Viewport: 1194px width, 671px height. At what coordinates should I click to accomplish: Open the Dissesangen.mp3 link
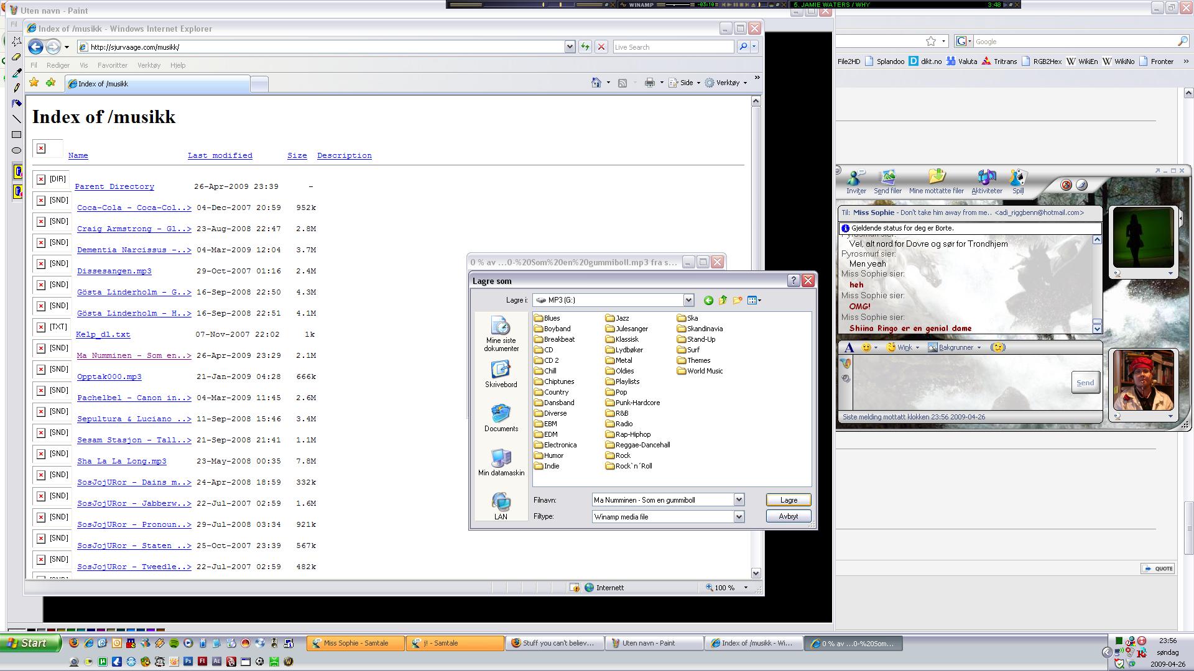tap(114, 271)
